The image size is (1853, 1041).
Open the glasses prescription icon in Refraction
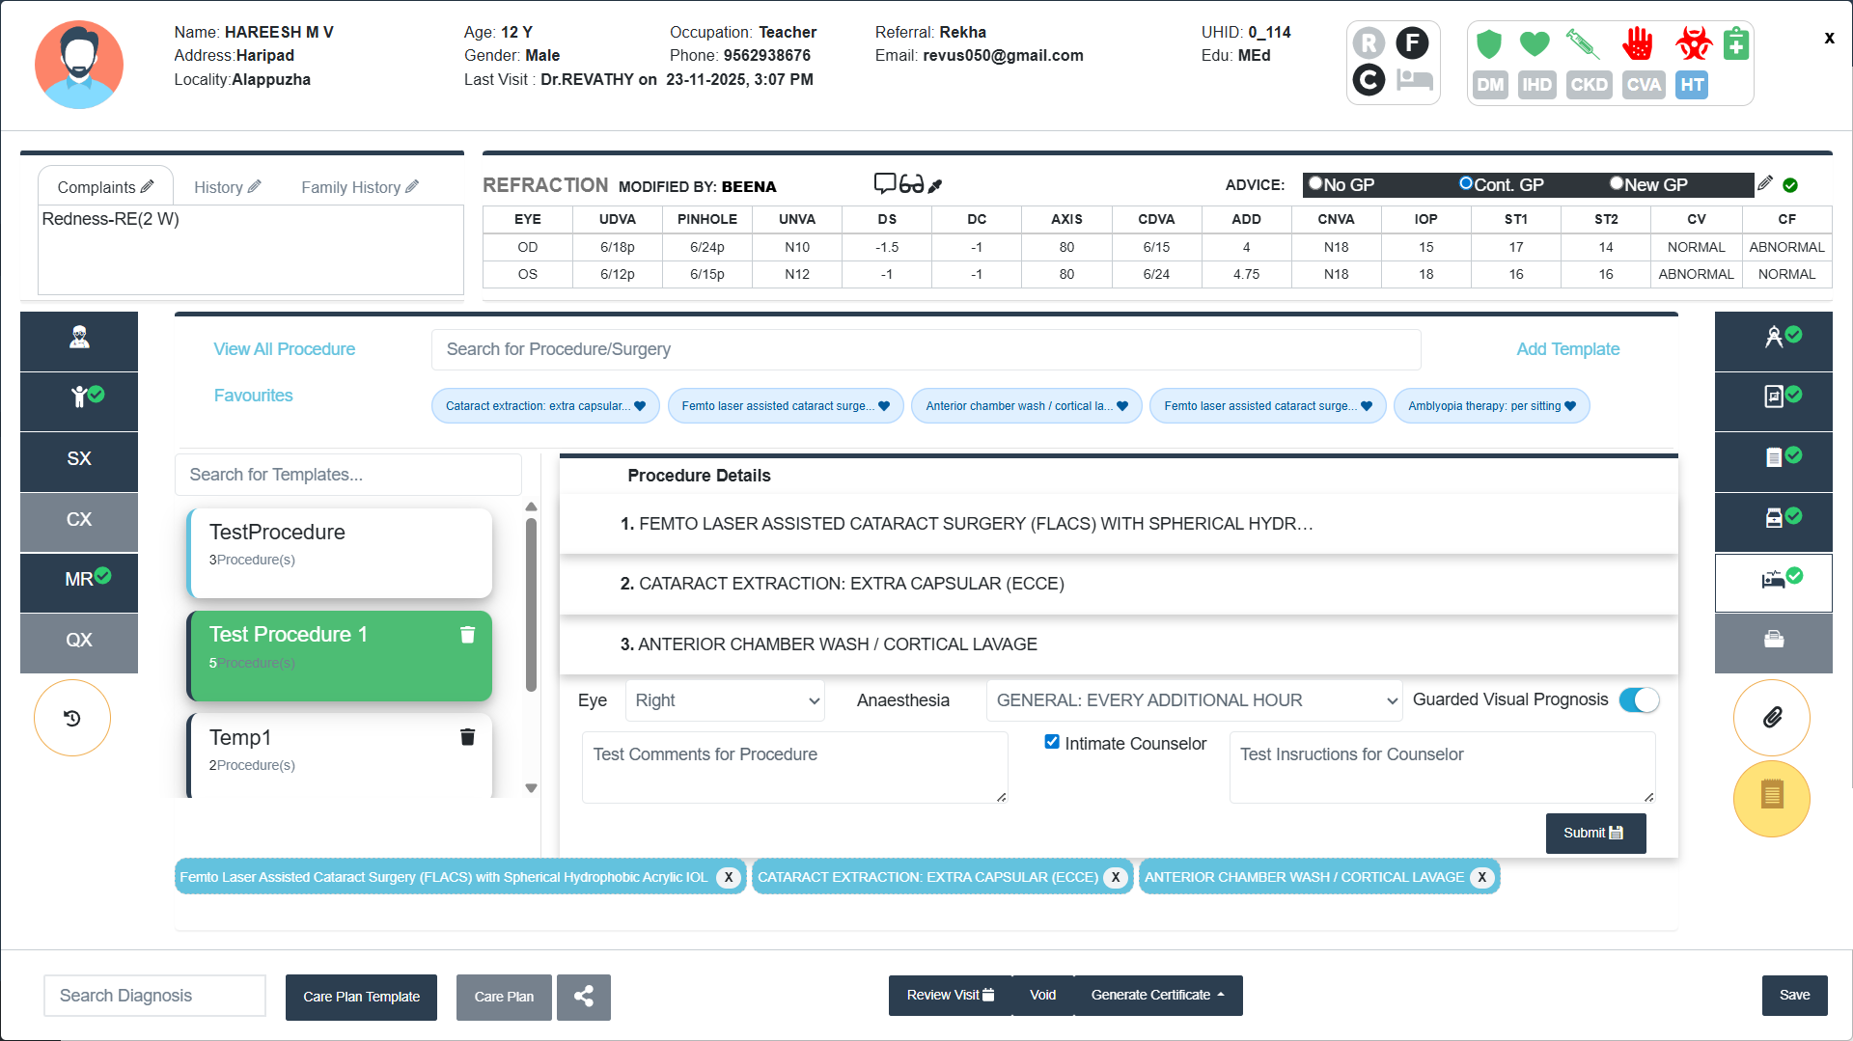(911, 184)
